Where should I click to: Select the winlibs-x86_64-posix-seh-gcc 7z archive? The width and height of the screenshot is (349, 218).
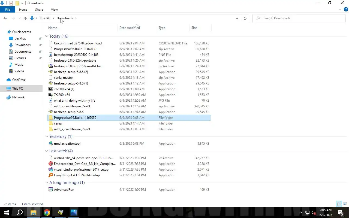pos(84,158)
